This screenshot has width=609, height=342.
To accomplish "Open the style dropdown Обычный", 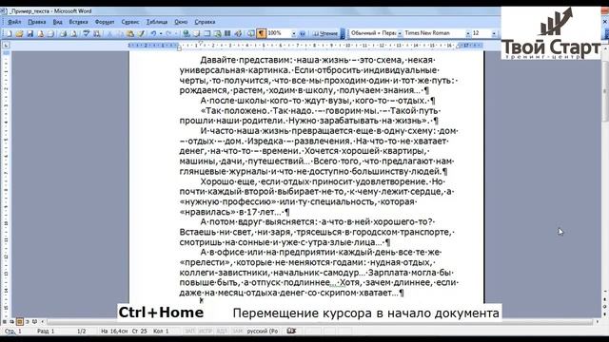I will pos(400,34).
